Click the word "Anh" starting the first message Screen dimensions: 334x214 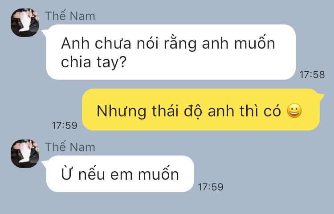[75, 43]
